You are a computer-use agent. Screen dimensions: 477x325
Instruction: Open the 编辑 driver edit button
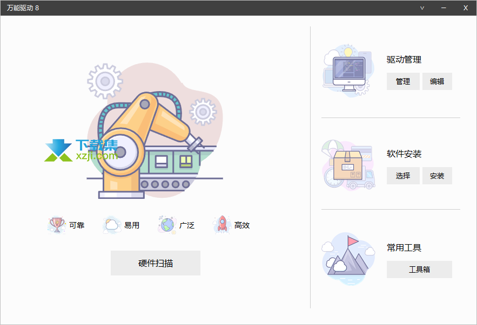437,81
